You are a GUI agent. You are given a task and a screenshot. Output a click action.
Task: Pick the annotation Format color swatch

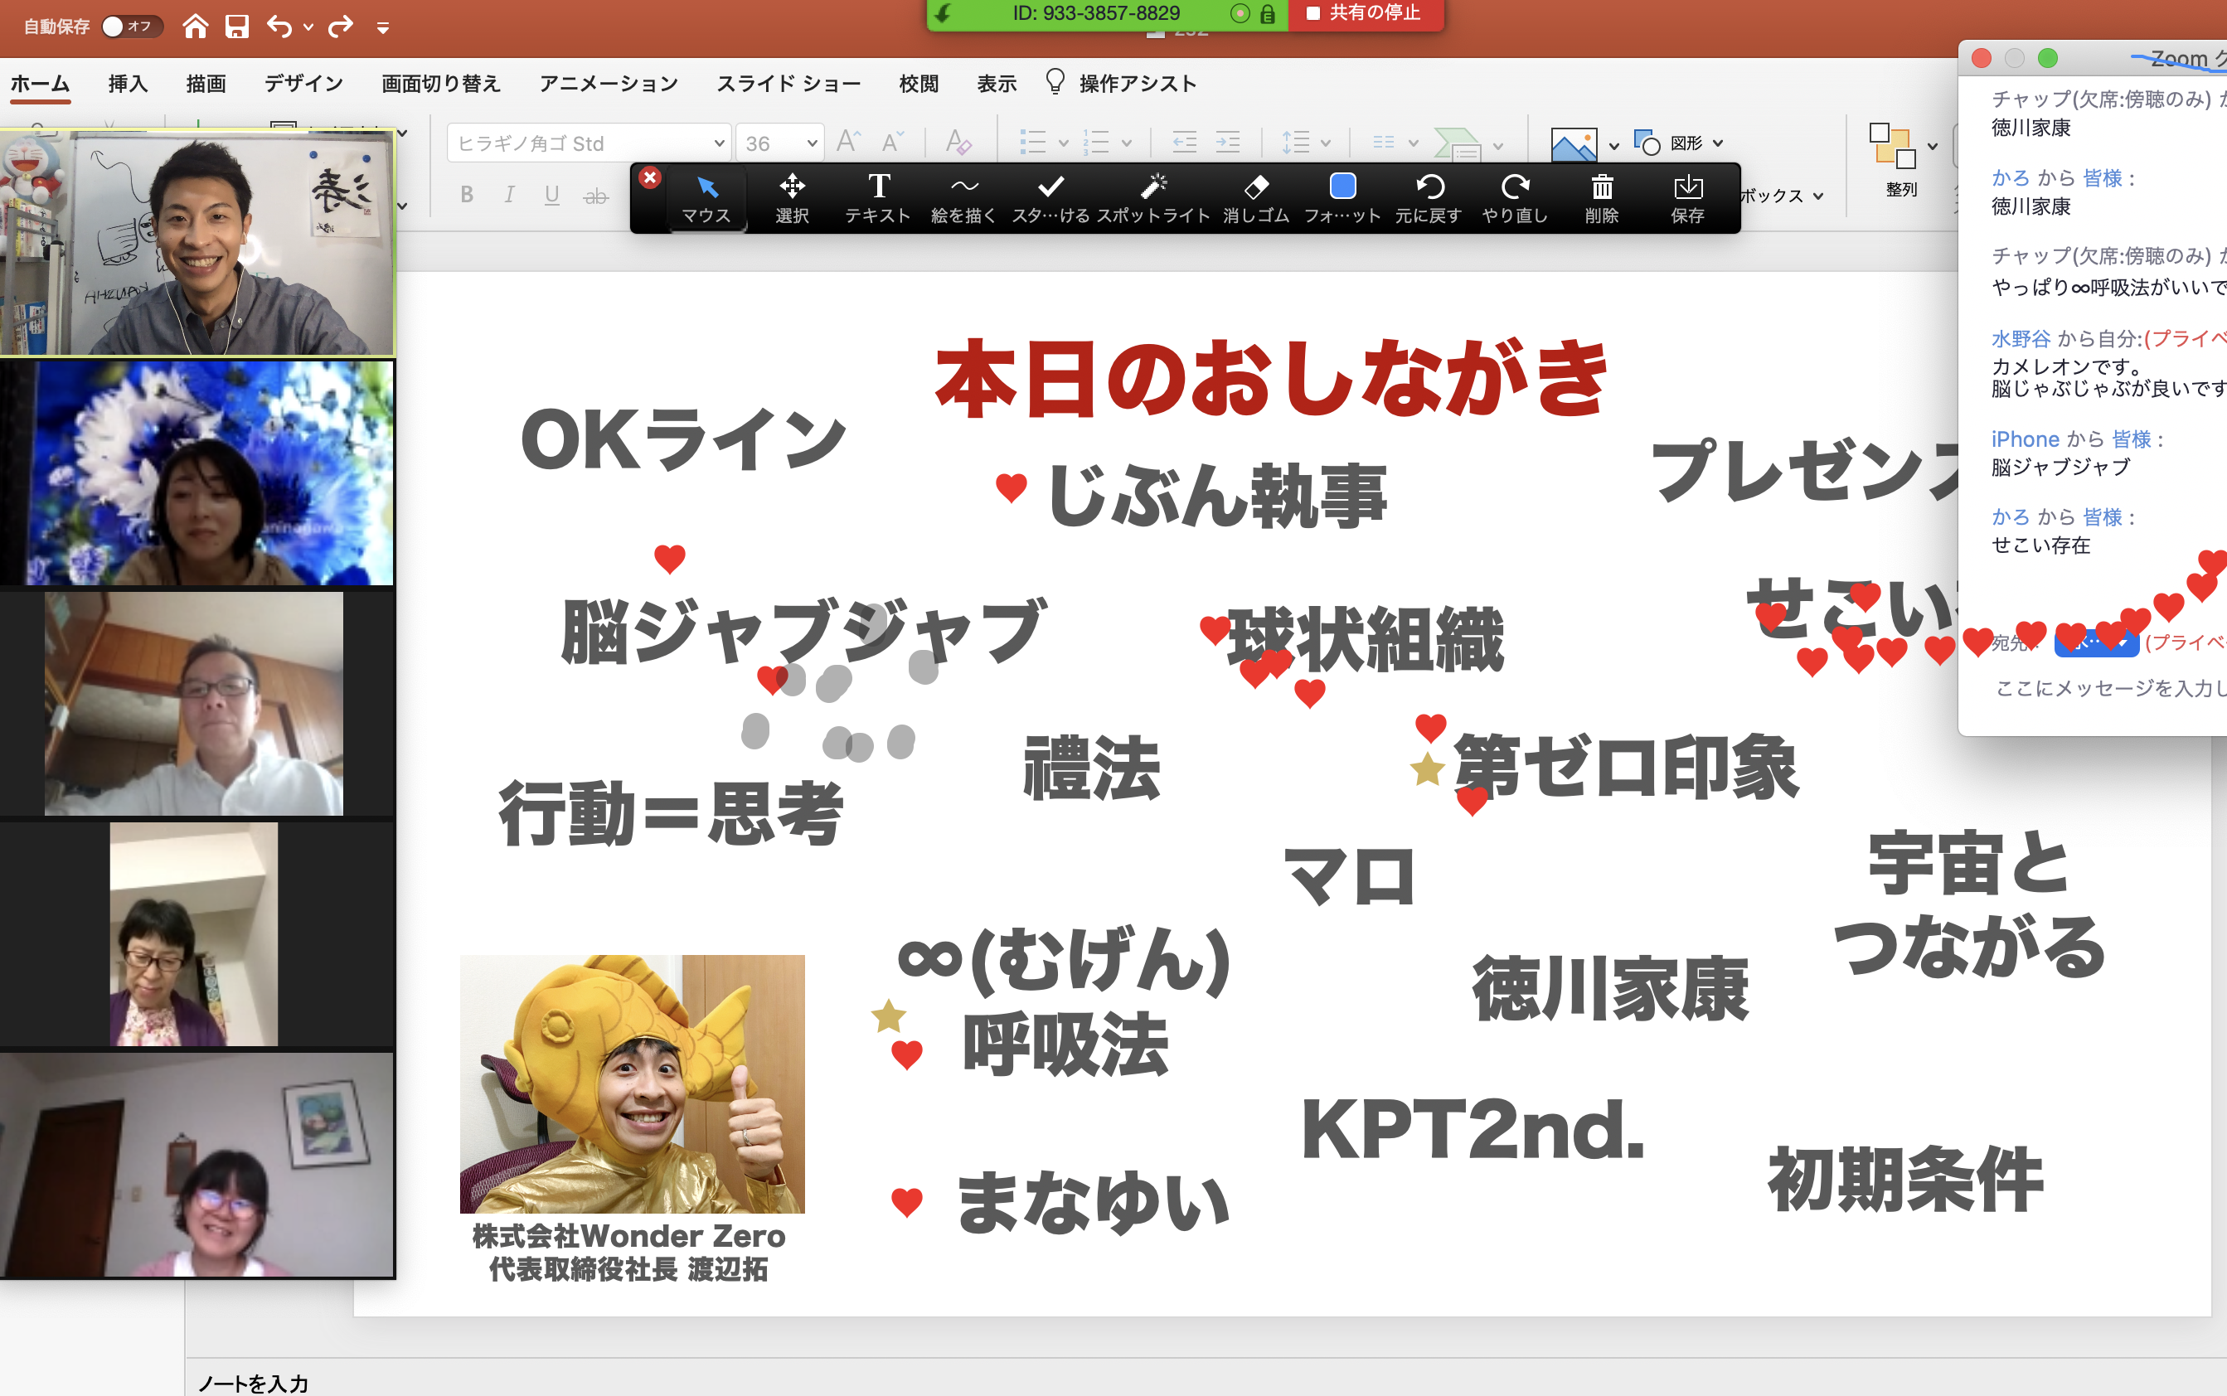click(1342, 187)
